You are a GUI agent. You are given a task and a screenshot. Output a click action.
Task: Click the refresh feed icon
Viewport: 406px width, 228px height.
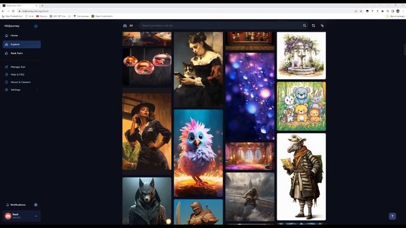(x=313, y=25)
